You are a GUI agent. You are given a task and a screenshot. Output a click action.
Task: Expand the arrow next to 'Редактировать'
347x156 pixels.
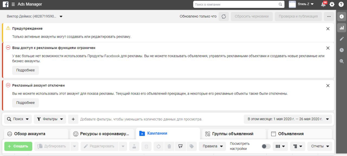pos(123,146)
